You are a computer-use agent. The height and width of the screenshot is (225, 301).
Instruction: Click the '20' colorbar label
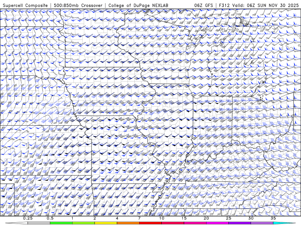tap(206, 218)
